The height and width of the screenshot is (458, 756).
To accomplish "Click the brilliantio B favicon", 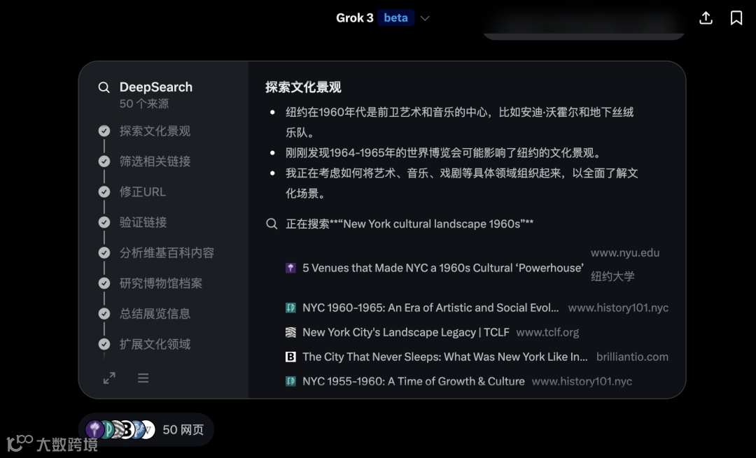I will 290,357.
